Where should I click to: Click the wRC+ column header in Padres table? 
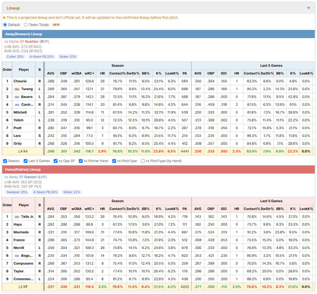pos(89,209)
